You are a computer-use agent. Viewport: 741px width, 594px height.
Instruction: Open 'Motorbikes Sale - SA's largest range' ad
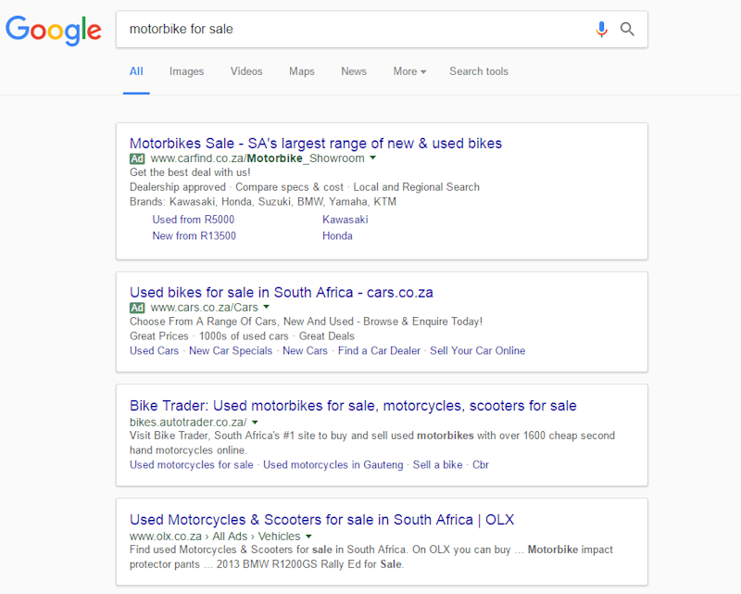click(x=316, y=144)
